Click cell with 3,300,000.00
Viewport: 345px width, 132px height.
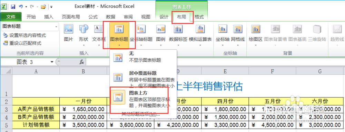[x=225, y=125]
